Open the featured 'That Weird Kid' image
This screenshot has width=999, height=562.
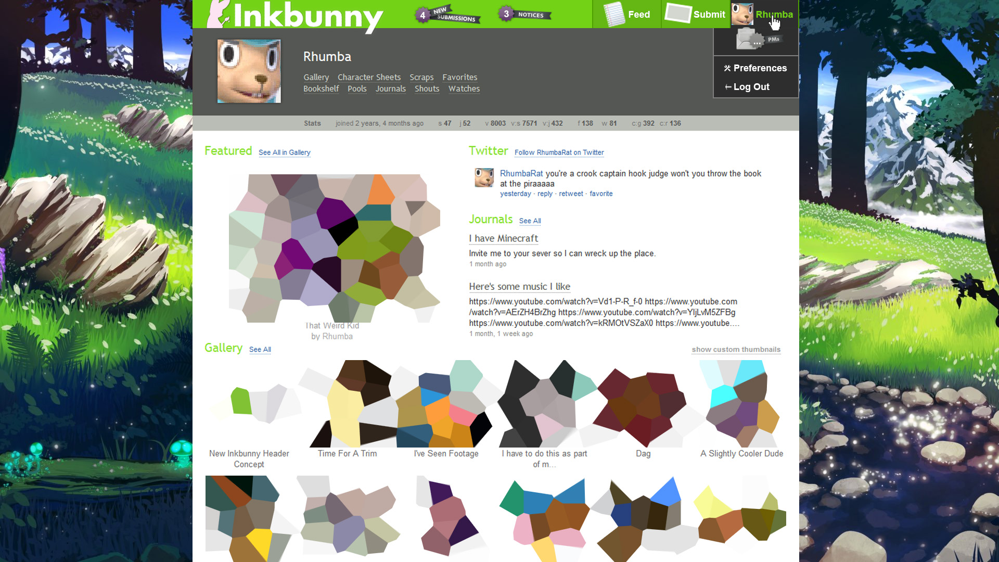[335, 248]
